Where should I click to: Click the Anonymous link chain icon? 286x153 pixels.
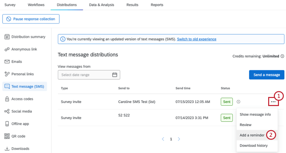click(x=7, y=49)
